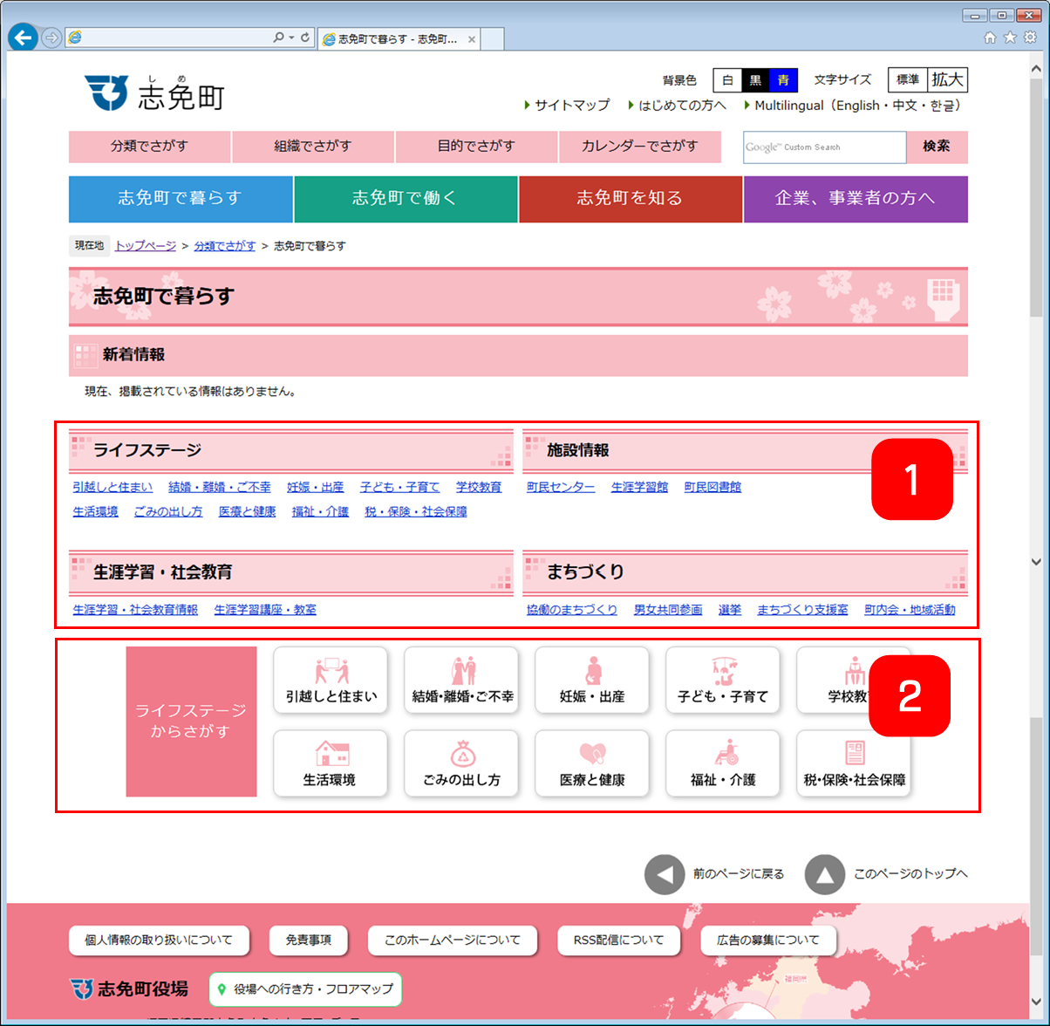Click the 引越しと住まい moving icon tile
This screenshot has height=1026, width=1050.
(331, 681)
